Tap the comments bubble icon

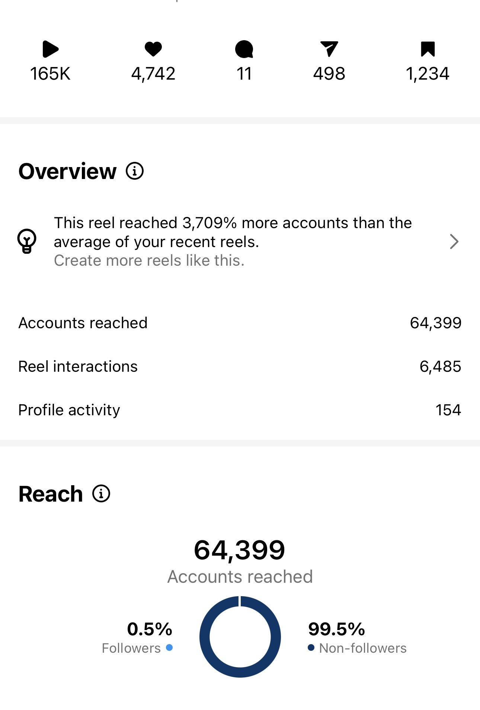coord(244,49)
